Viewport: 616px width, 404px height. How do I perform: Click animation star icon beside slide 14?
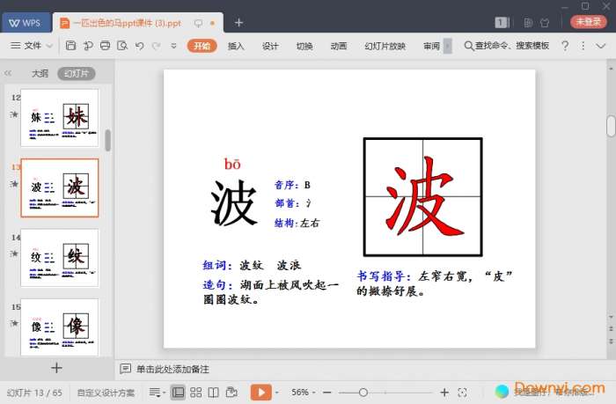coord(14,253)
